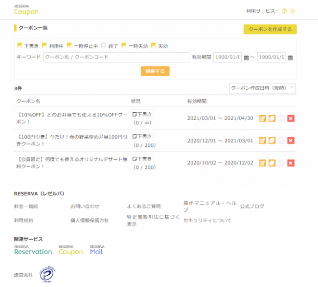Open the settings gear icon in header
This screenshot has height=287, width=318.
tap(293, 11)
